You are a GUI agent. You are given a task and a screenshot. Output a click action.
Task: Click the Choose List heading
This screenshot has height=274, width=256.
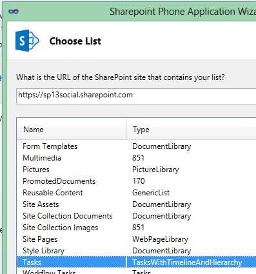tap(75, 41)
